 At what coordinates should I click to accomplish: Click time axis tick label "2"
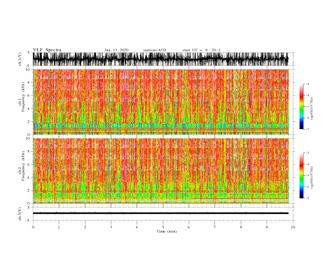pyautogui.click(x=85, y=227)
